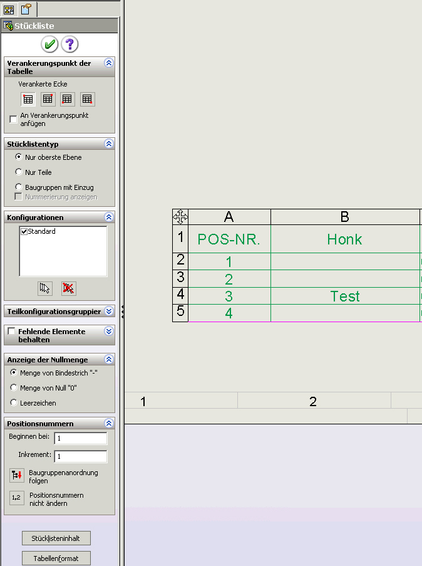Click the Stücklisteninhalt button
422x566 pixels.
[56, 538]
